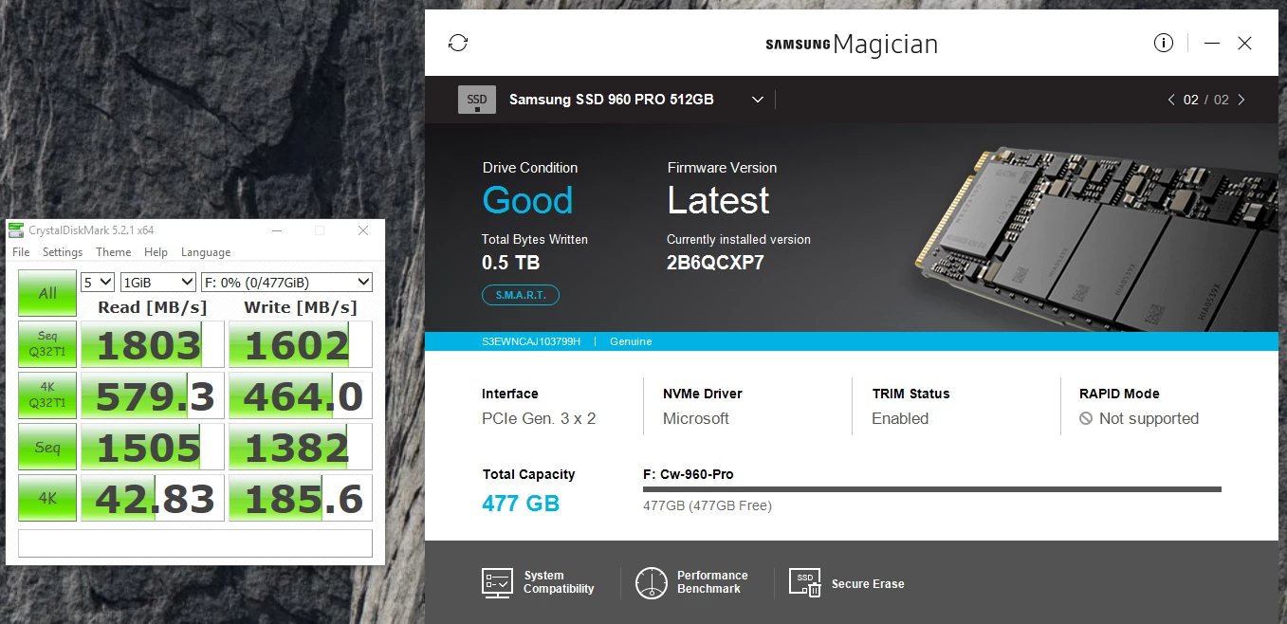Open the Theme menu in CrystalDiskMark
1287x624 pixels.
pyautogui.click(x=114, y=252)
